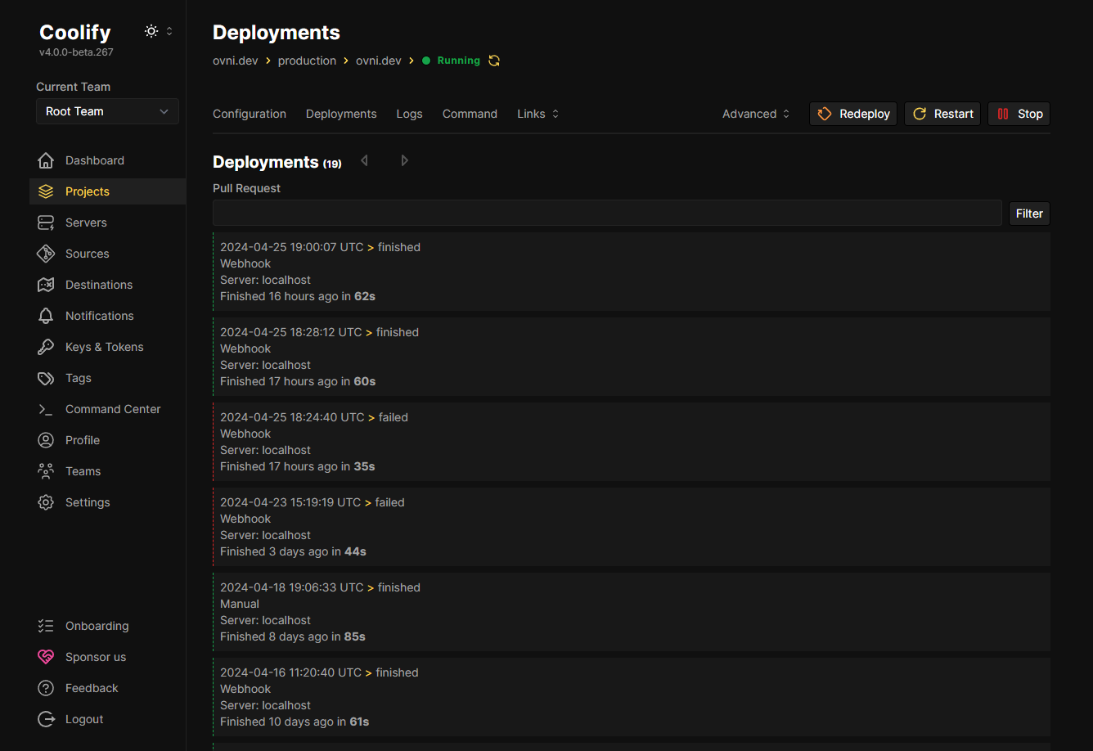Open failed deployment 2024-04-25 18:24:40

[x=632, y=442]
